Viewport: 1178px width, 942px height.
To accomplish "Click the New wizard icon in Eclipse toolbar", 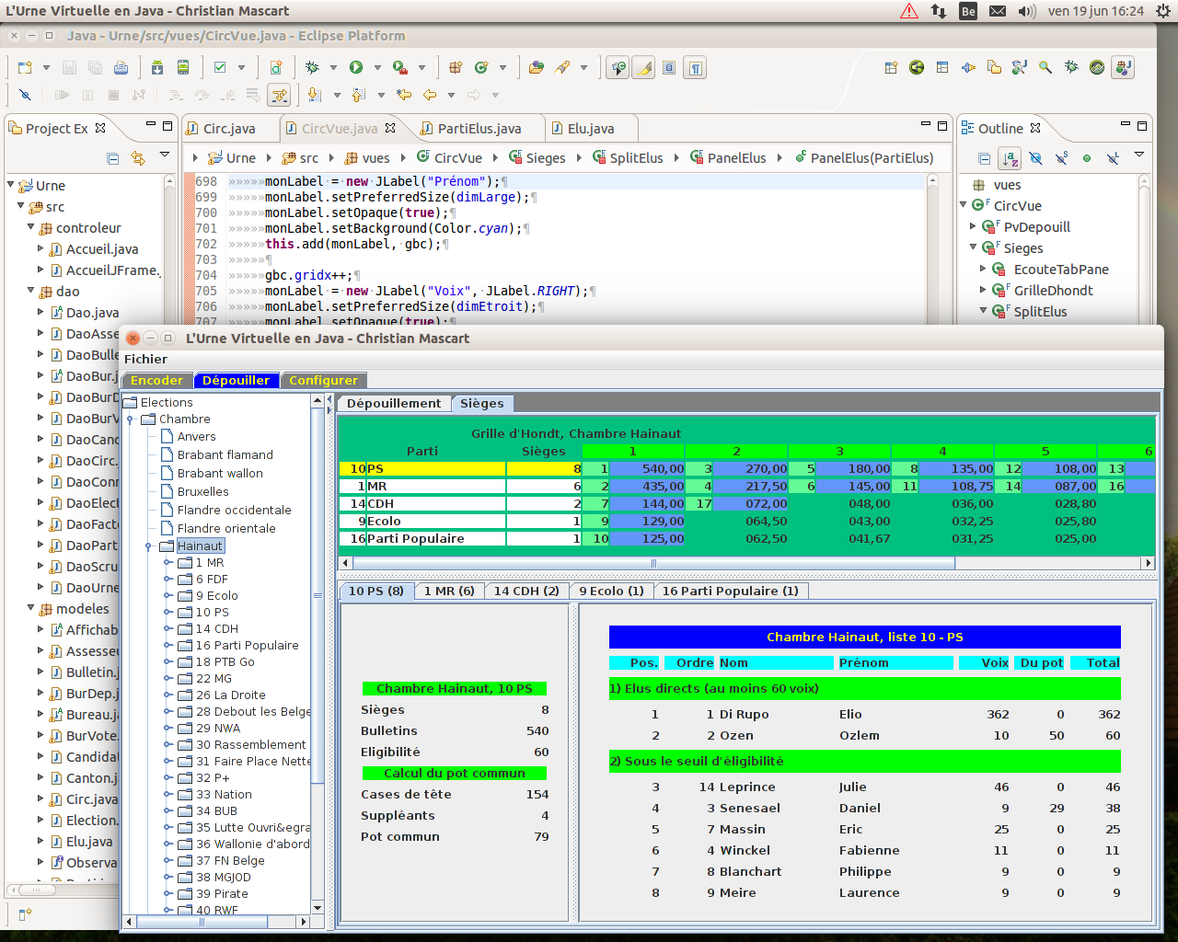I will (x=25, y=68).
